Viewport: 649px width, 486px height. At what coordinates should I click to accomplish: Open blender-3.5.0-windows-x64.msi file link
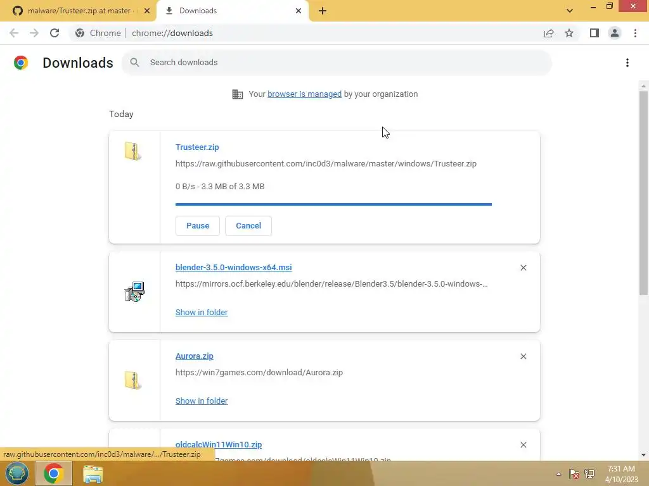point(233,268)
